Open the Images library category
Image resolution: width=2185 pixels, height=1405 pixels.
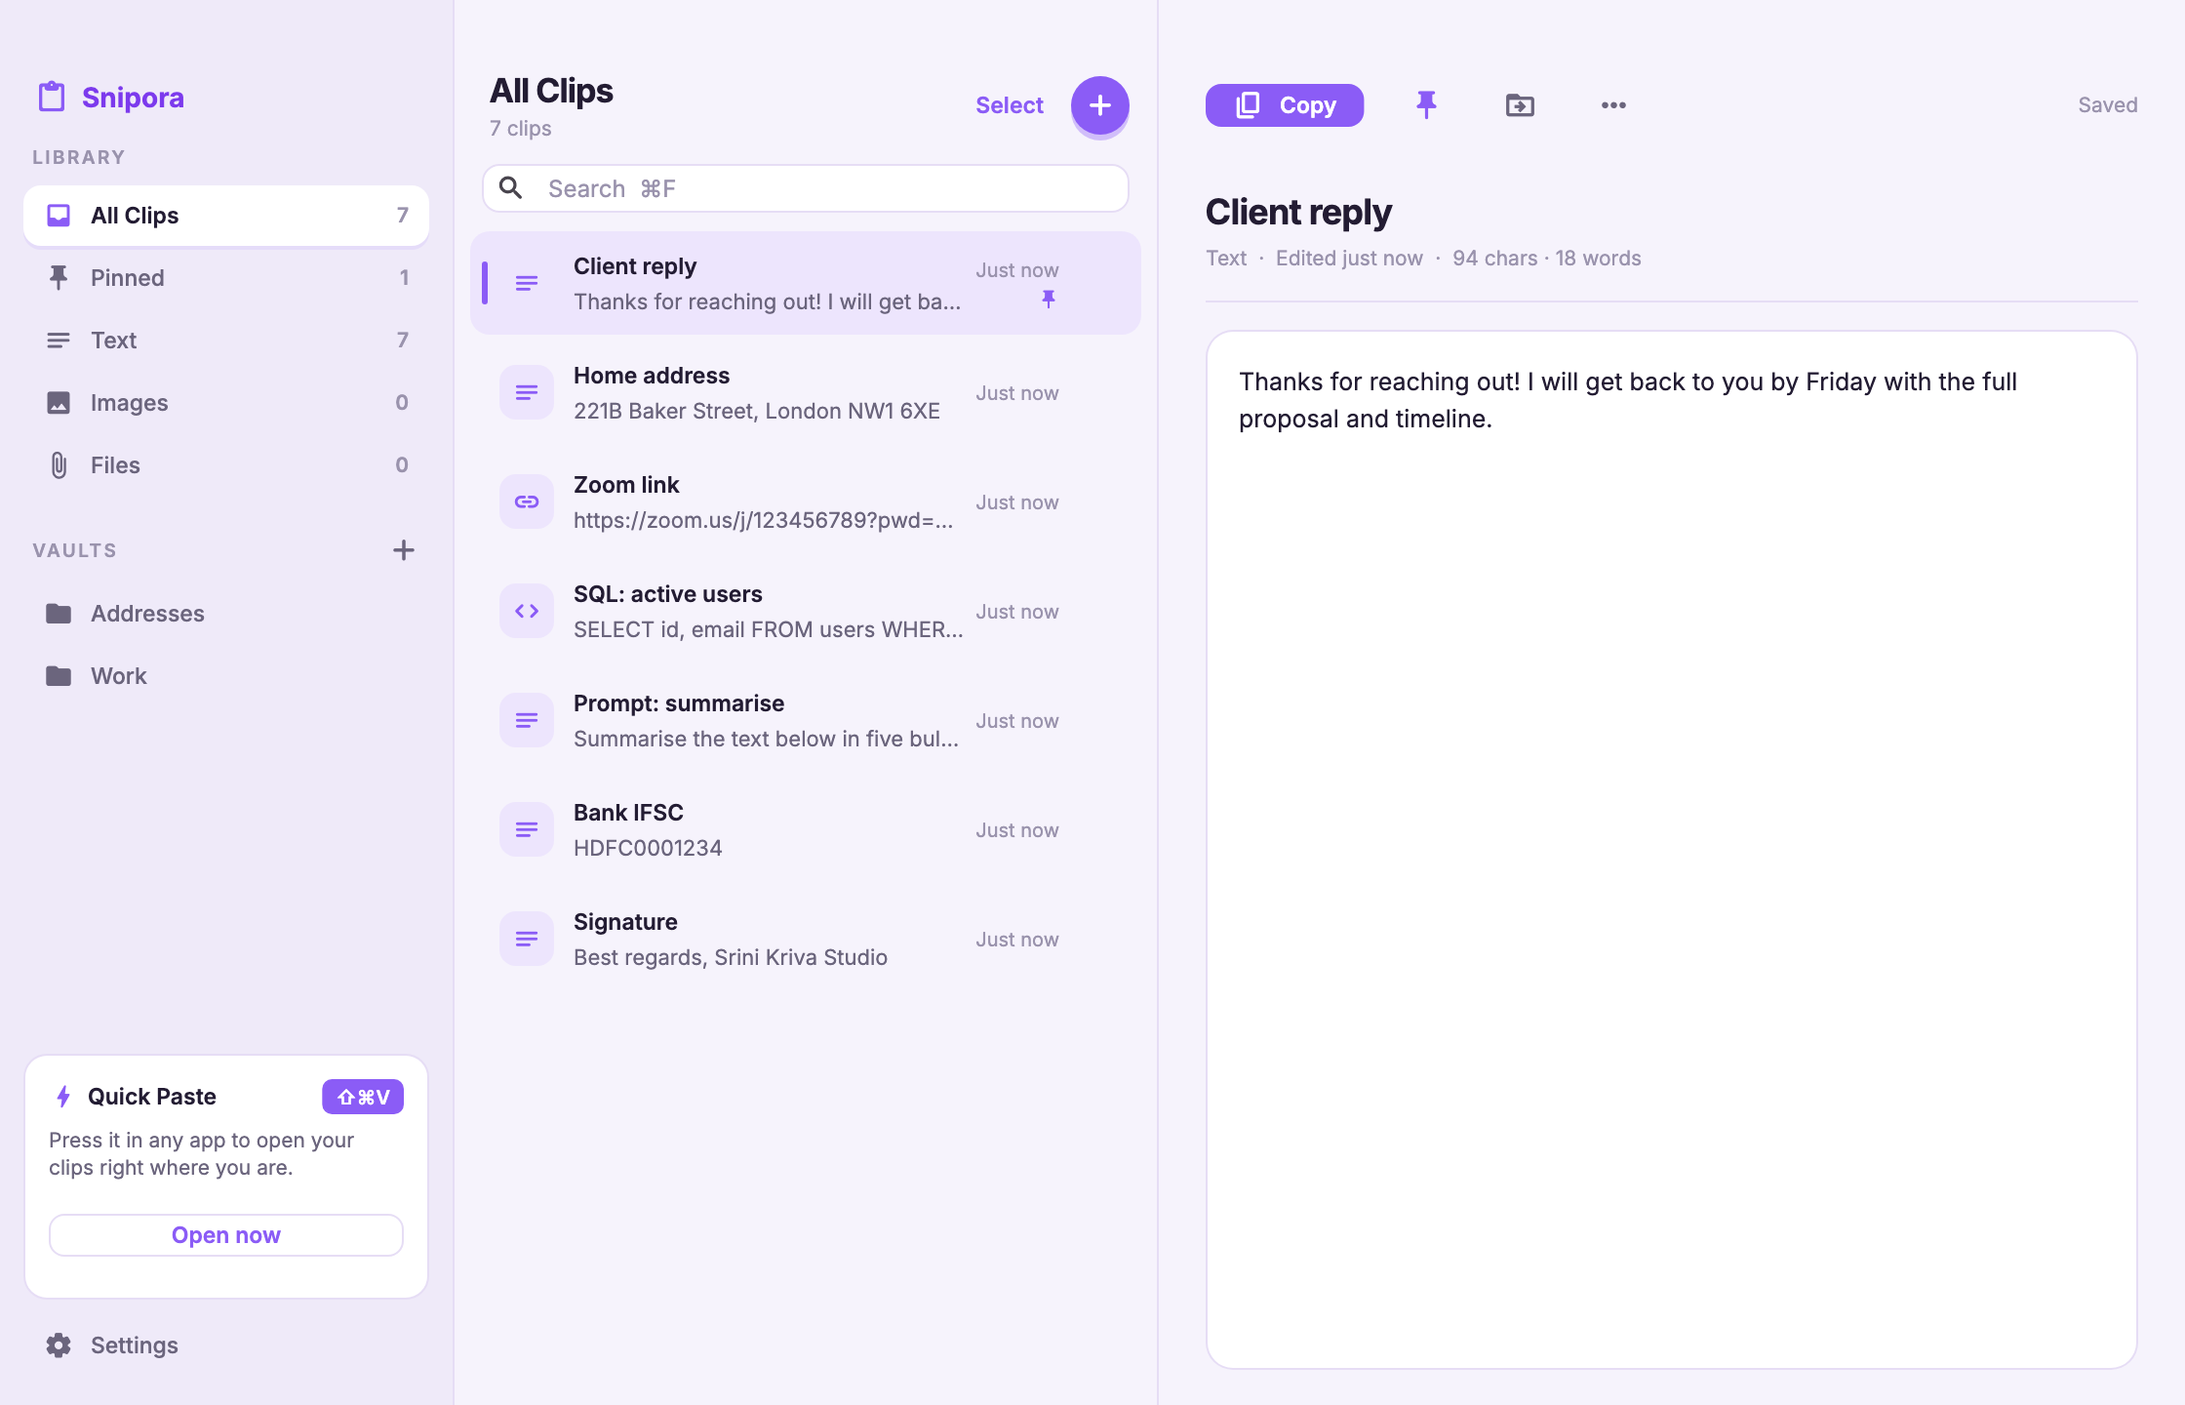pos(226,403)
